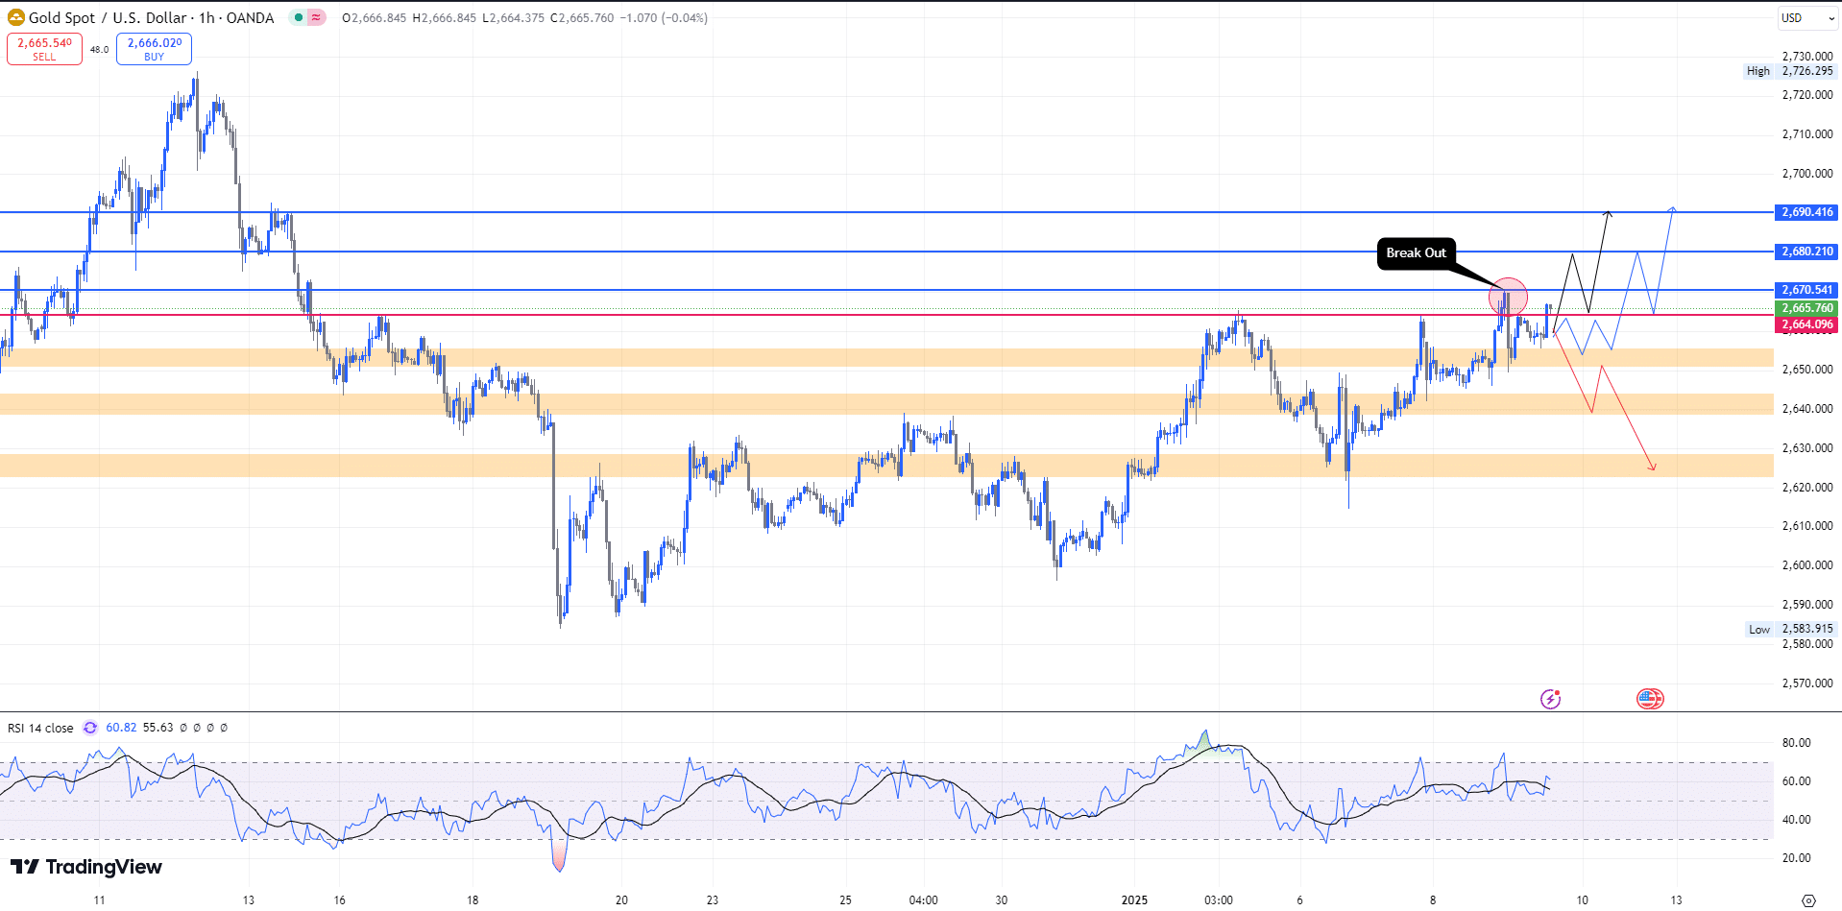Click the camera snapshot icon at bottom right
The image size is (1842, 911).
tap(1809, 900)
